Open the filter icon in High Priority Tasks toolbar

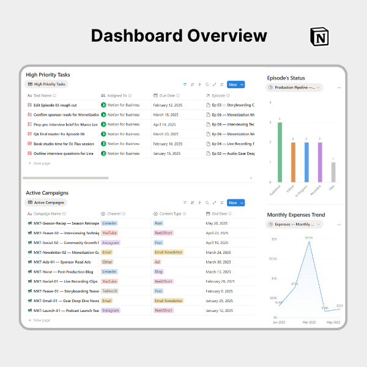coord(185,84)
